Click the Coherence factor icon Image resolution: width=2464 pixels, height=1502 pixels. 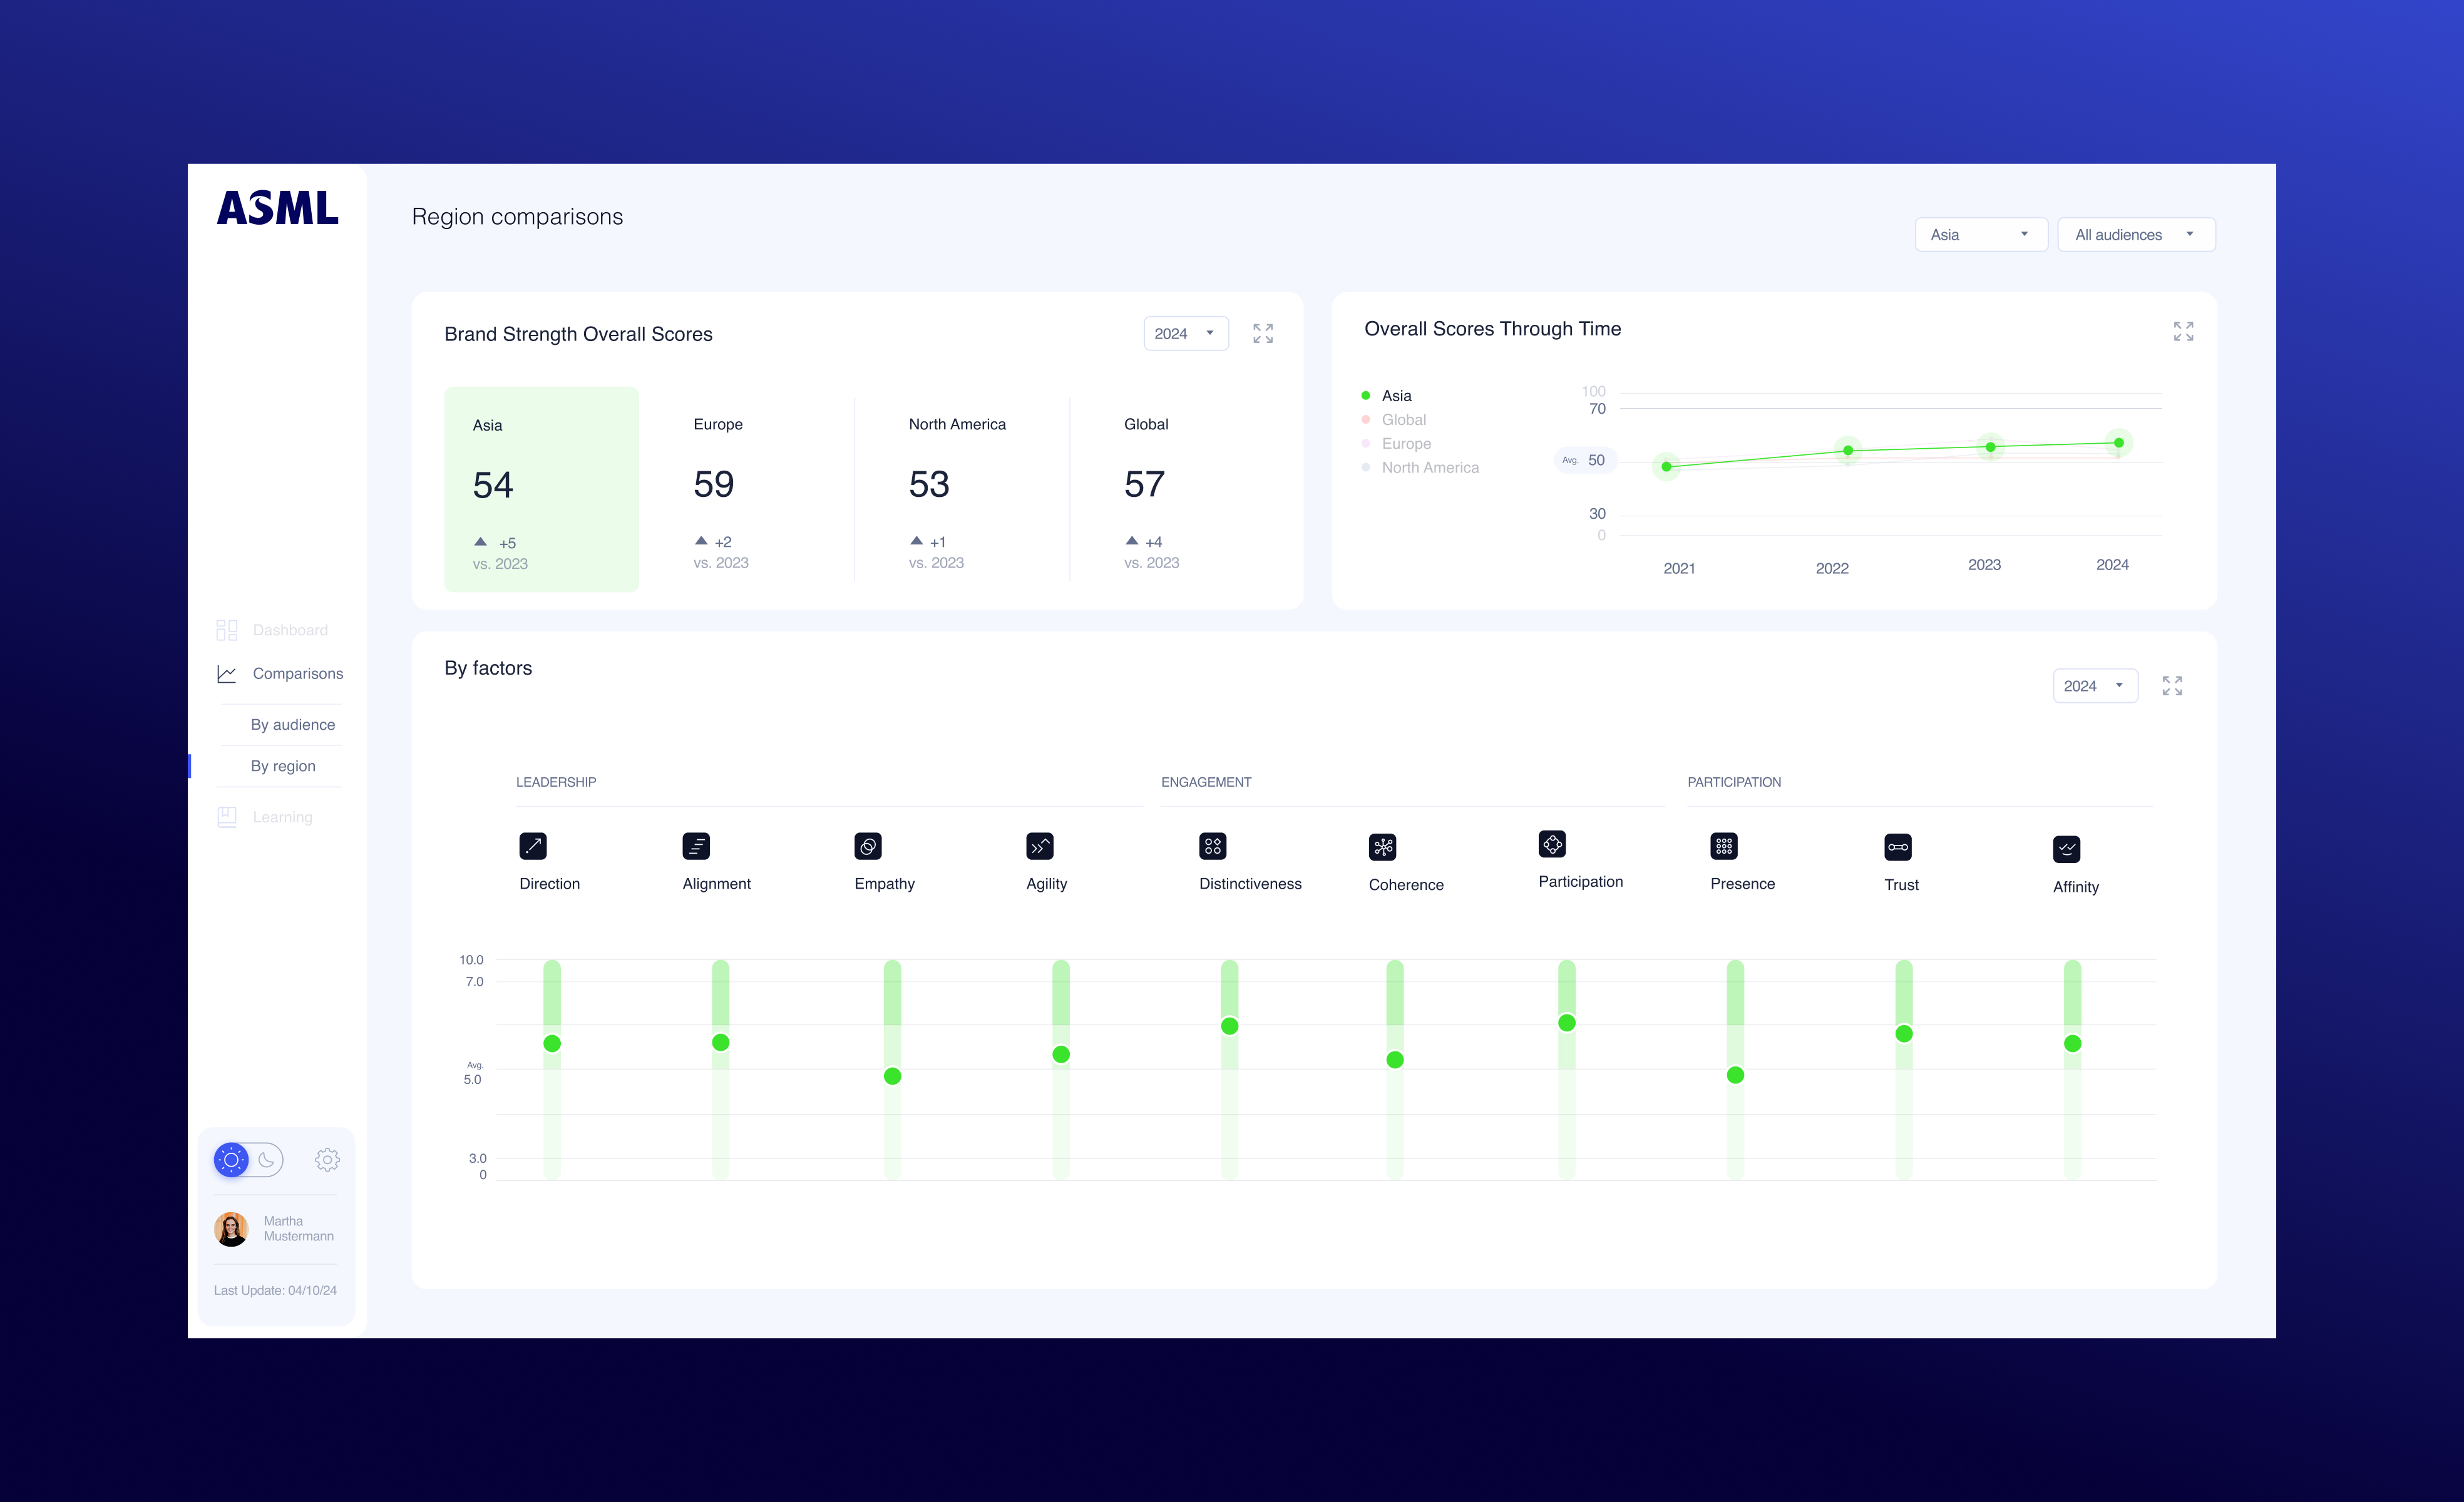click(1382, 847)
